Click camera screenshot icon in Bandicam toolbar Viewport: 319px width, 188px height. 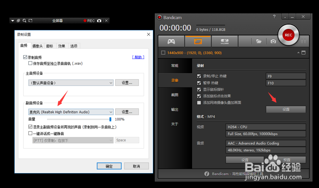(273, 41)
